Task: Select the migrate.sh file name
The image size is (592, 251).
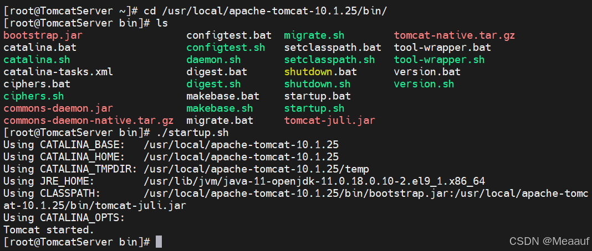Action: click(x=314, y=36)
